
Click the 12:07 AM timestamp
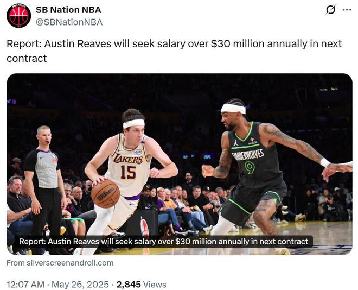(x=24, y=284)
